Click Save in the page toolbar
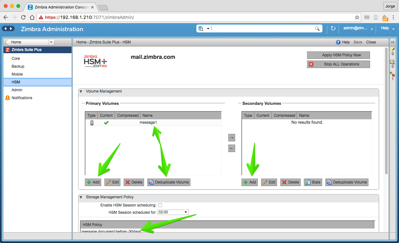Viewport: 399px width, 243px height. coord(358,42)
